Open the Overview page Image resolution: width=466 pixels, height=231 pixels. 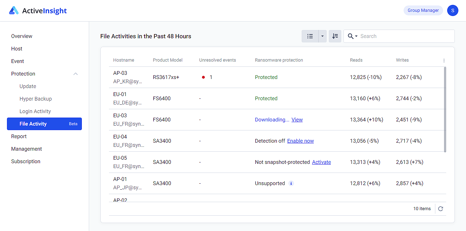click(x=22, y=36)
